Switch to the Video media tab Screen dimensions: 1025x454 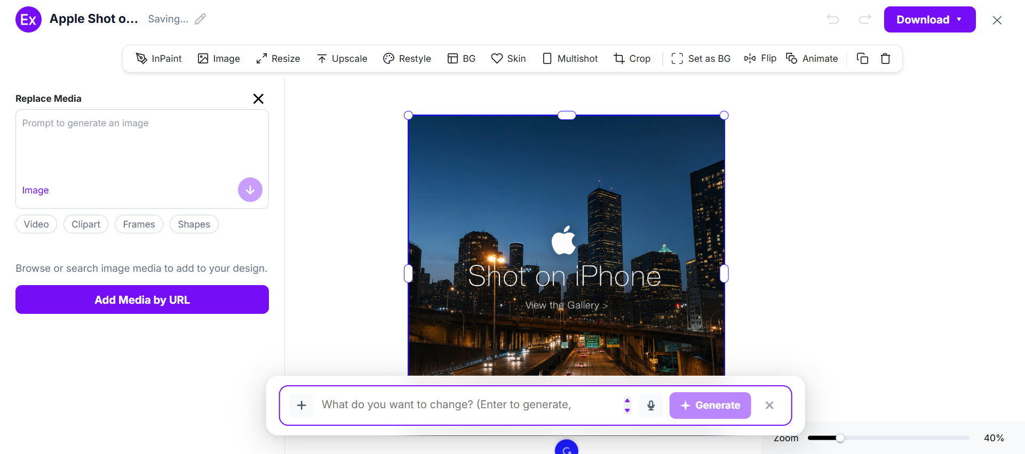[x=36, y=224]
